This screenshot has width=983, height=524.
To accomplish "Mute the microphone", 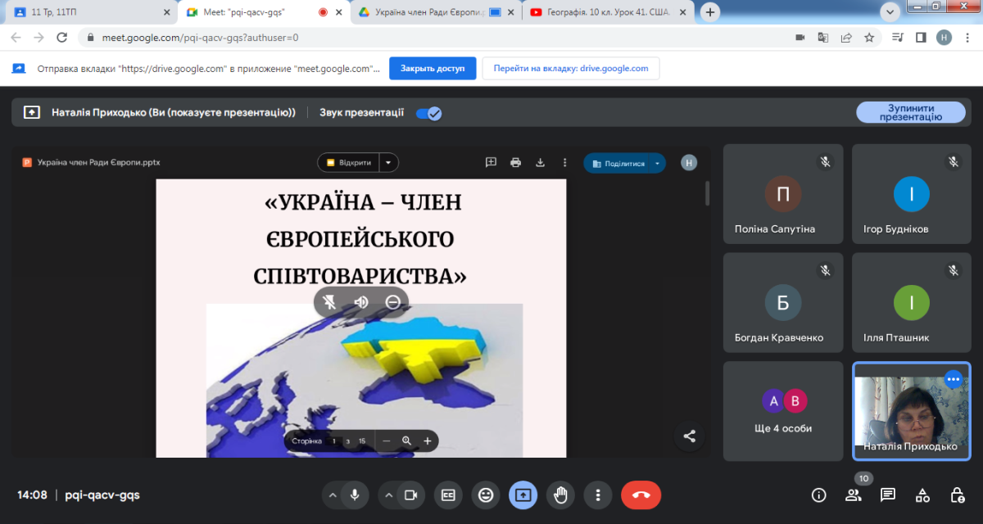I will click(355, 495).
